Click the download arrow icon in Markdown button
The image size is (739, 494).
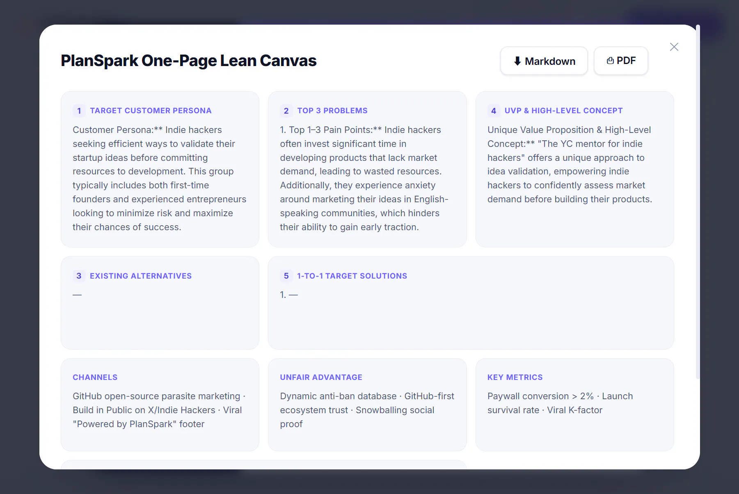click(x=517, y=61)
